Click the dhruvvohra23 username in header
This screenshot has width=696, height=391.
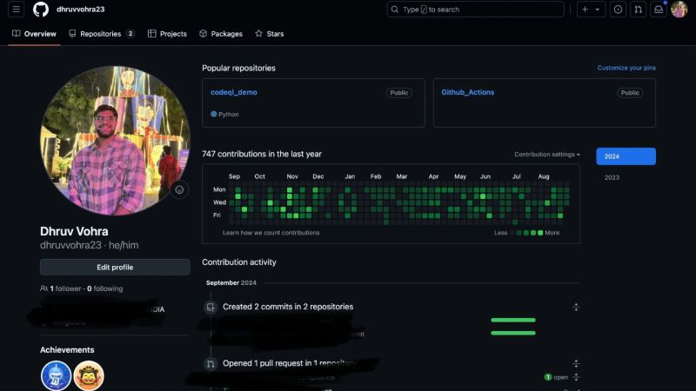pyautogui.click(x=80, y=10)
